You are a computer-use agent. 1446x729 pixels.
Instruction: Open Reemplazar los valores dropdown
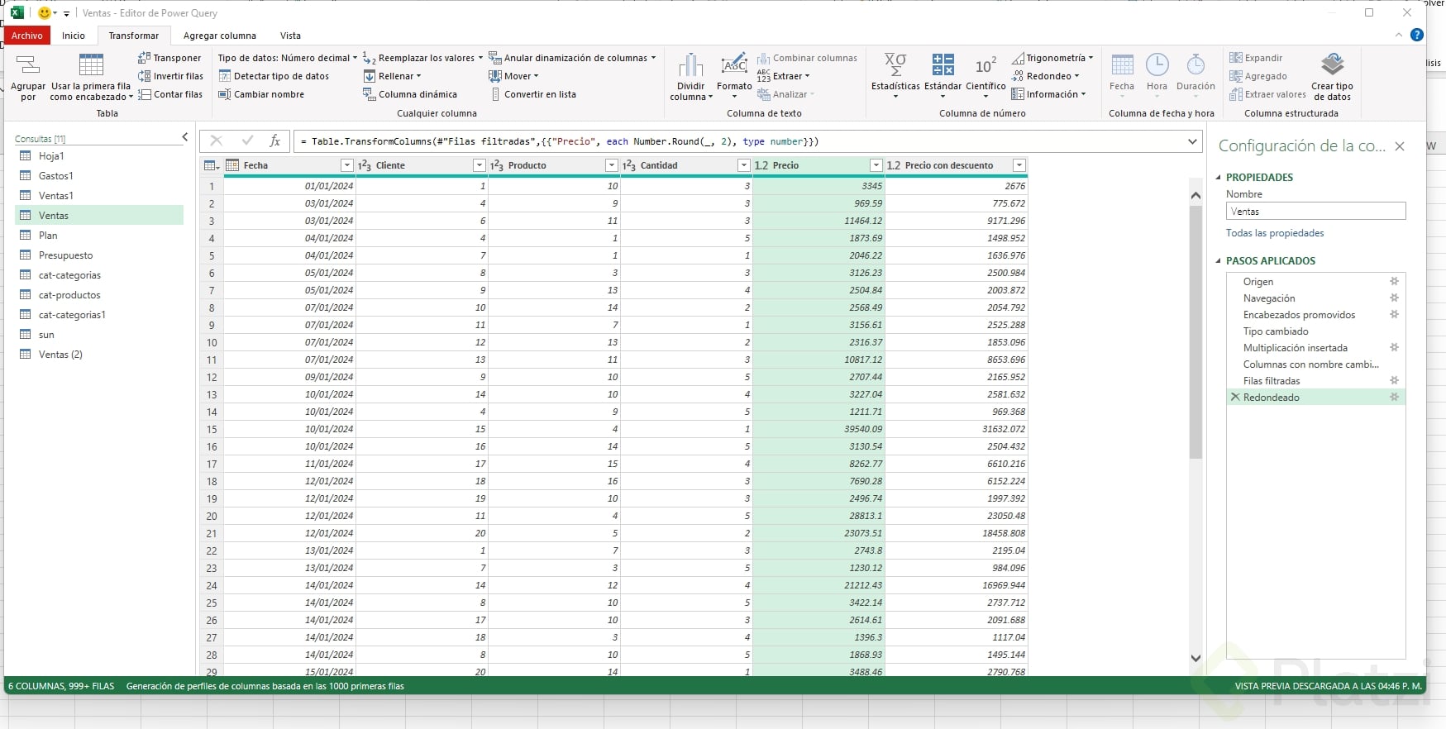click(422, 58)
